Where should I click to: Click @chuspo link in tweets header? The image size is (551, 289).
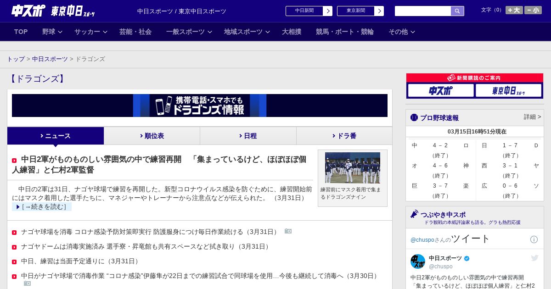pos(422,240)
